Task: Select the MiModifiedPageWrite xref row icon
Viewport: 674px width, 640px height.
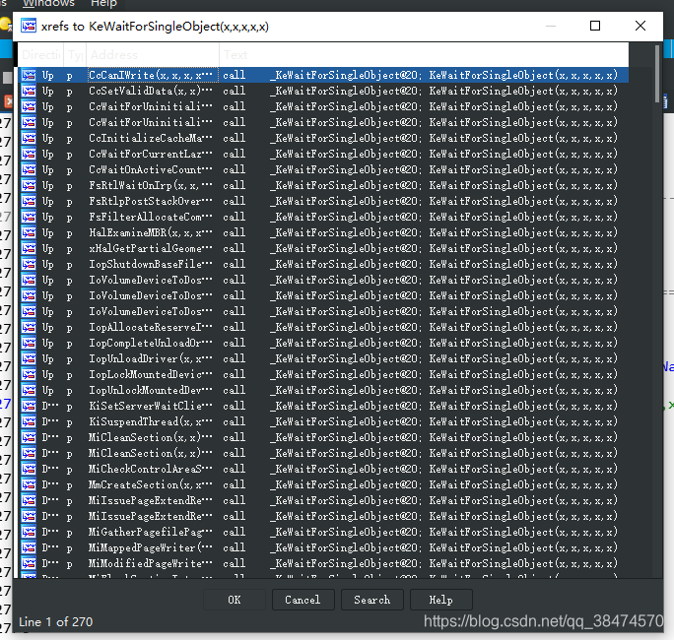Action: [x=29, y=563]
